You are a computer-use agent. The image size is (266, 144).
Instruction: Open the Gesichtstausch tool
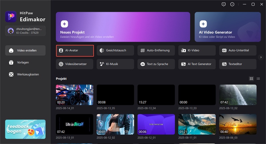(115, 50)
